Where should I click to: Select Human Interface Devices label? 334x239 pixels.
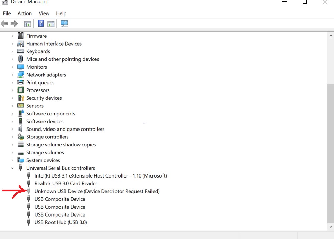(54, 44)
